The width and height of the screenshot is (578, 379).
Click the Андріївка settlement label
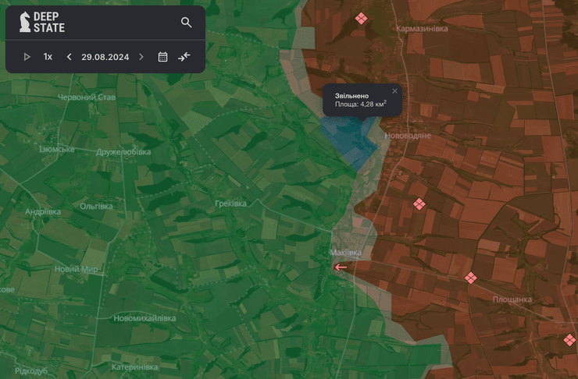43,211
